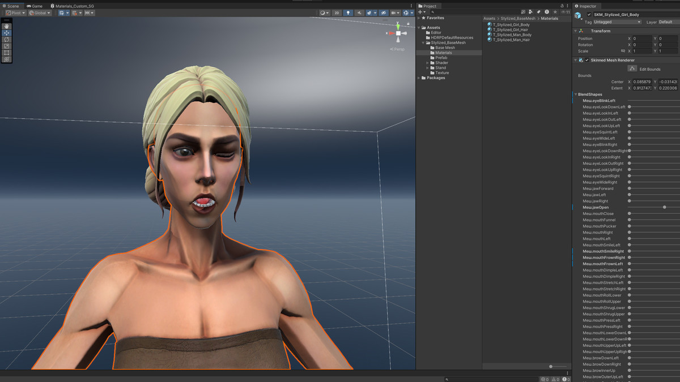680x382 pixels.
Task: Select the Hand view tool
Action: tap(7, 27)
